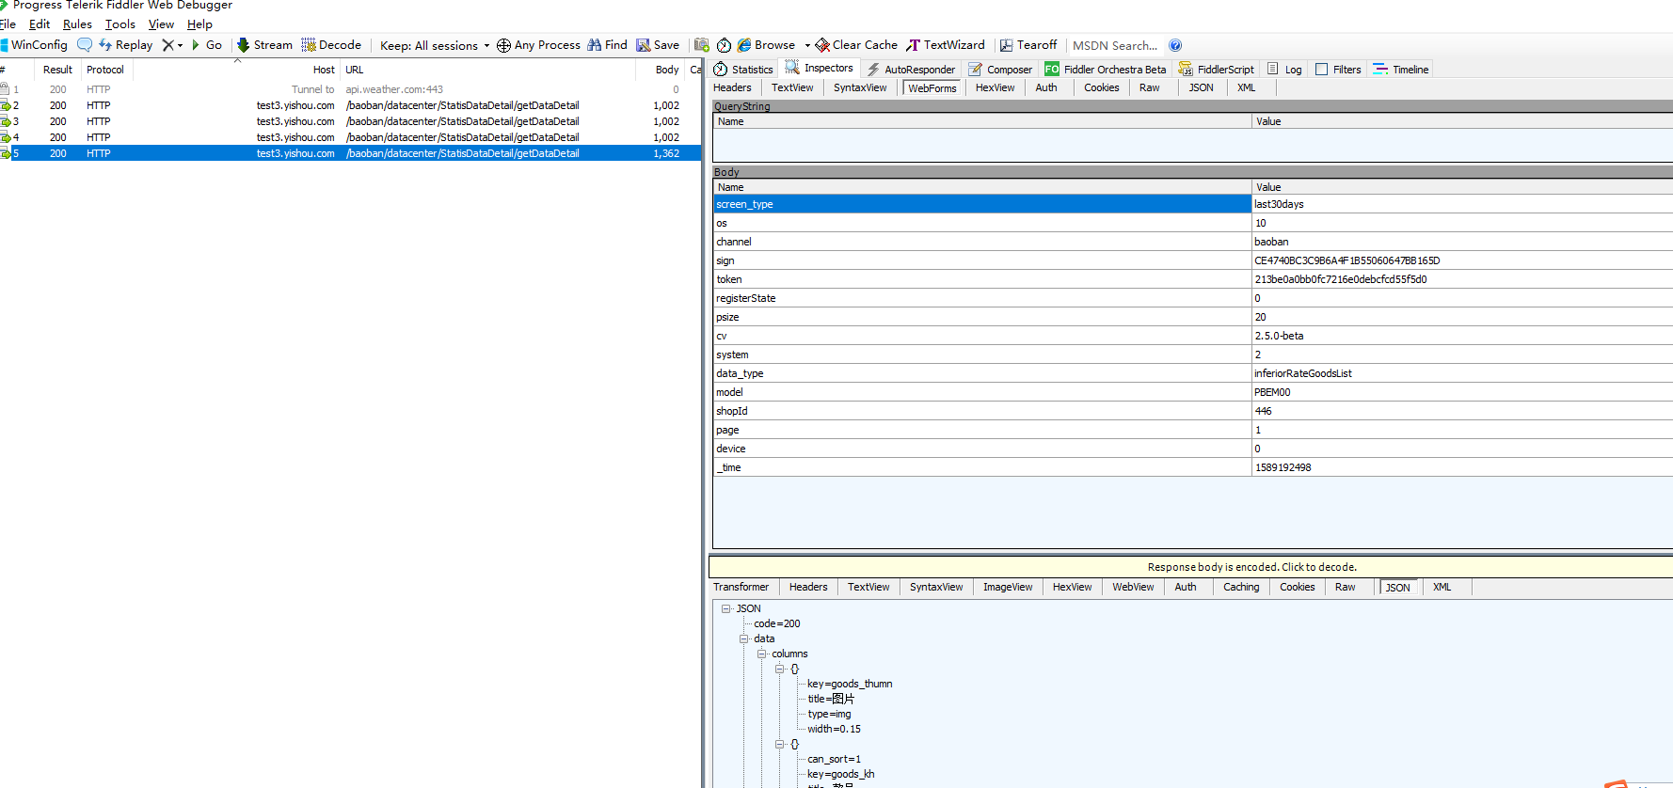Toggle Stream mode in toolbar
The image size is (1673, 788).
pos(264,45)
